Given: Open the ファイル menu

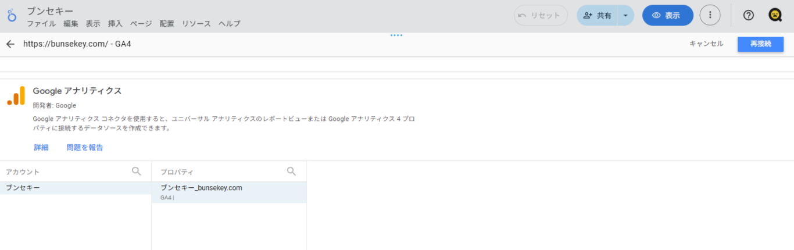Looking at the screenshot, I should 41,24.
